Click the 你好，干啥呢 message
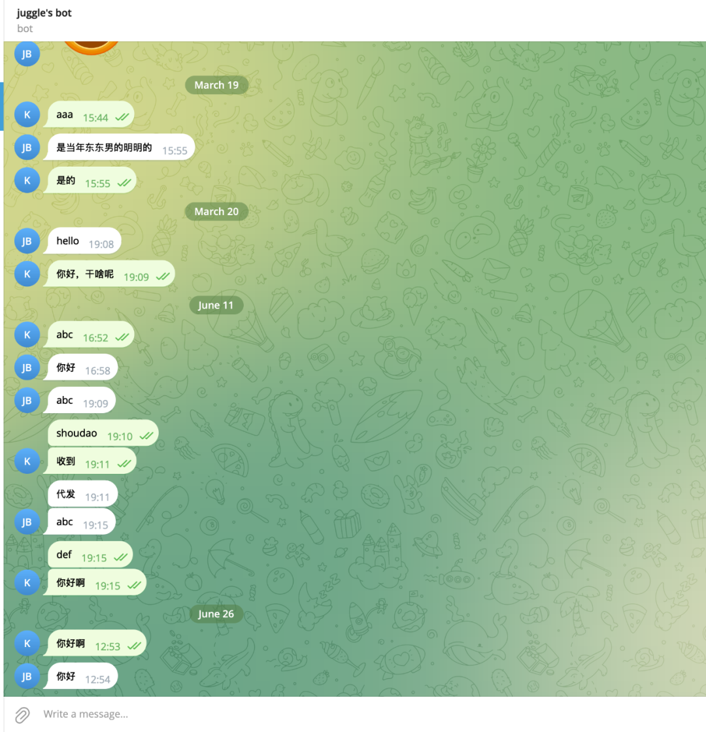The width and height of the screenshot is (706, 732). click(109, 274)
